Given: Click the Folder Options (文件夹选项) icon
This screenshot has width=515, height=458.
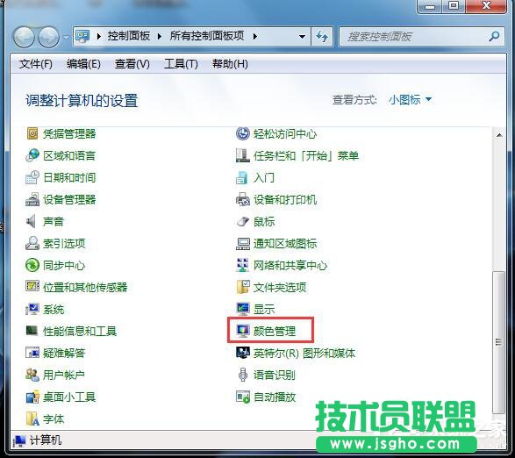Looking at the screenshot, I should tap(243, 287).
